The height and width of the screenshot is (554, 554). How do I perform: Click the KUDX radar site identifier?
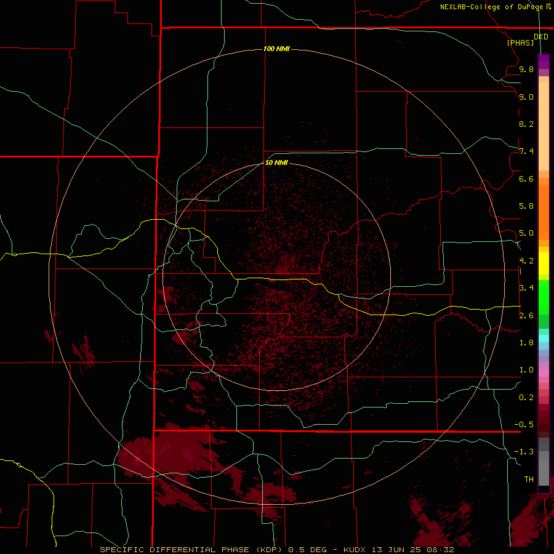click(x=357, y=550)
